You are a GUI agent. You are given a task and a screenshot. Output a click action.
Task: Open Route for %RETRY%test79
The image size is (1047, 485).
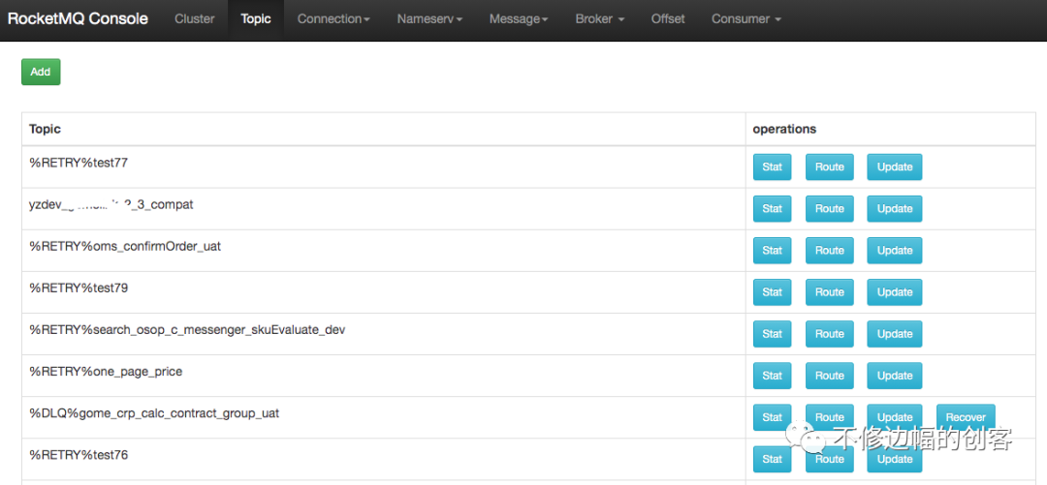pyautogui.click(x=829, y=292)
